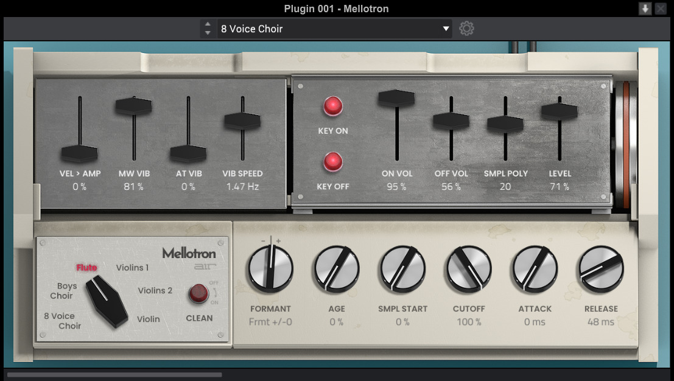Screen dimensions: 674x381
Task: Click the horizontal scrollbar at the bottom
Action: click(x=114, y=375)
